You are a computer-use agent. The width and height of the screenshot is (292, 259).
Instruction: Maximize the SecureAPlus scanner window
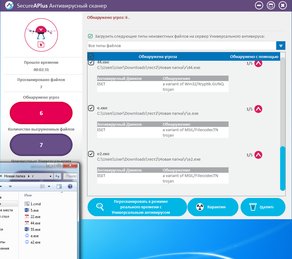[271, 5]
